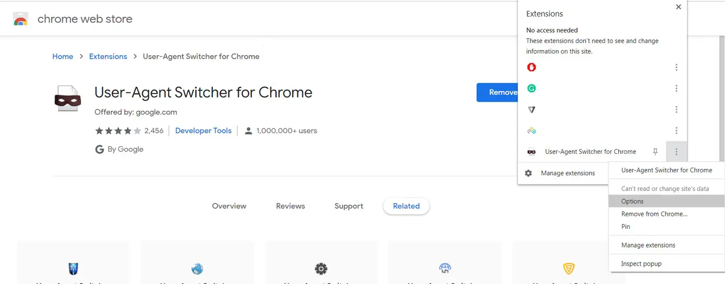The width and height of the screenshot is (725, 284).
Task: Click the red hand extension icon
Action: (x=532, y=67)
